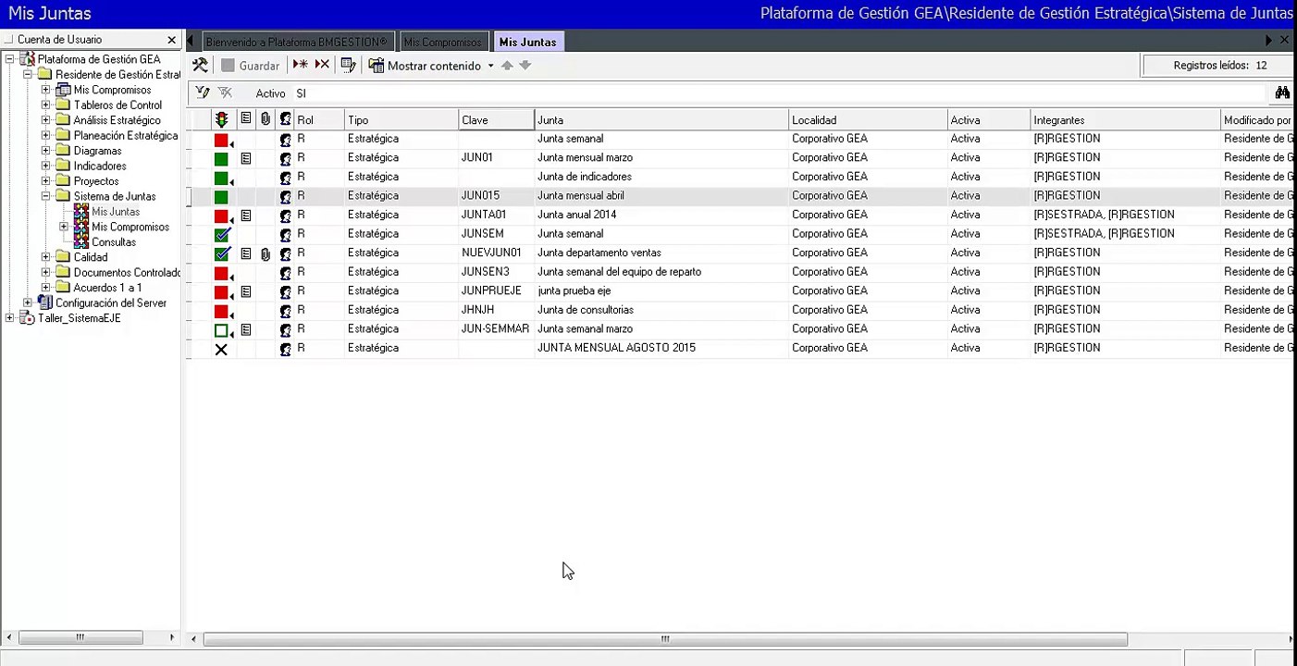Click the X status icon on JUNTA MENSUAL AGOSTO 2015
This screenshot has height=666, width=1297.
[x=221, y=349]
